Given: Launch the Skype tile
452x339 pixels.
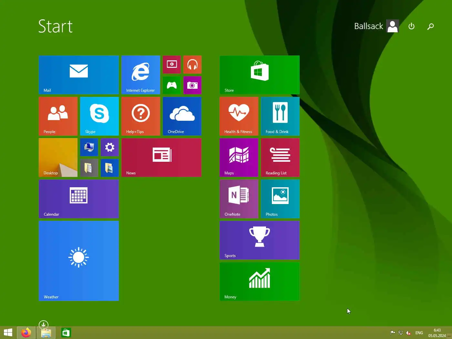Looking at the screenshot, I should point(99,116).
